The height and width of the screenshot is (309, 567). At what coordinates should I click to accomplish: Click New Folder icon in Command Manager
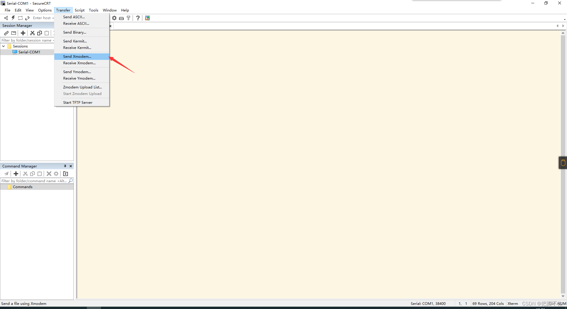[66, 174]
